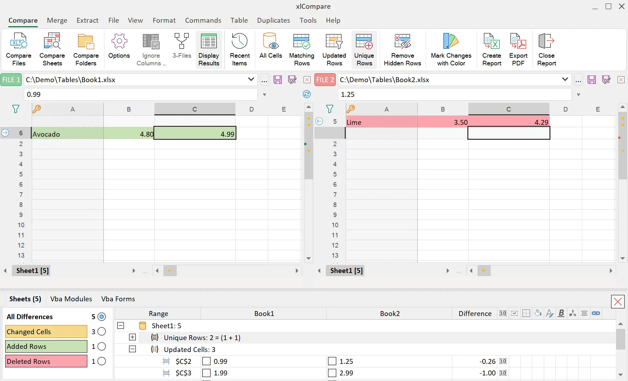The height and width of the screenshot is (381, 628).
Task: Save File 2 with the purple disk icon
Action: click(592, 80)
